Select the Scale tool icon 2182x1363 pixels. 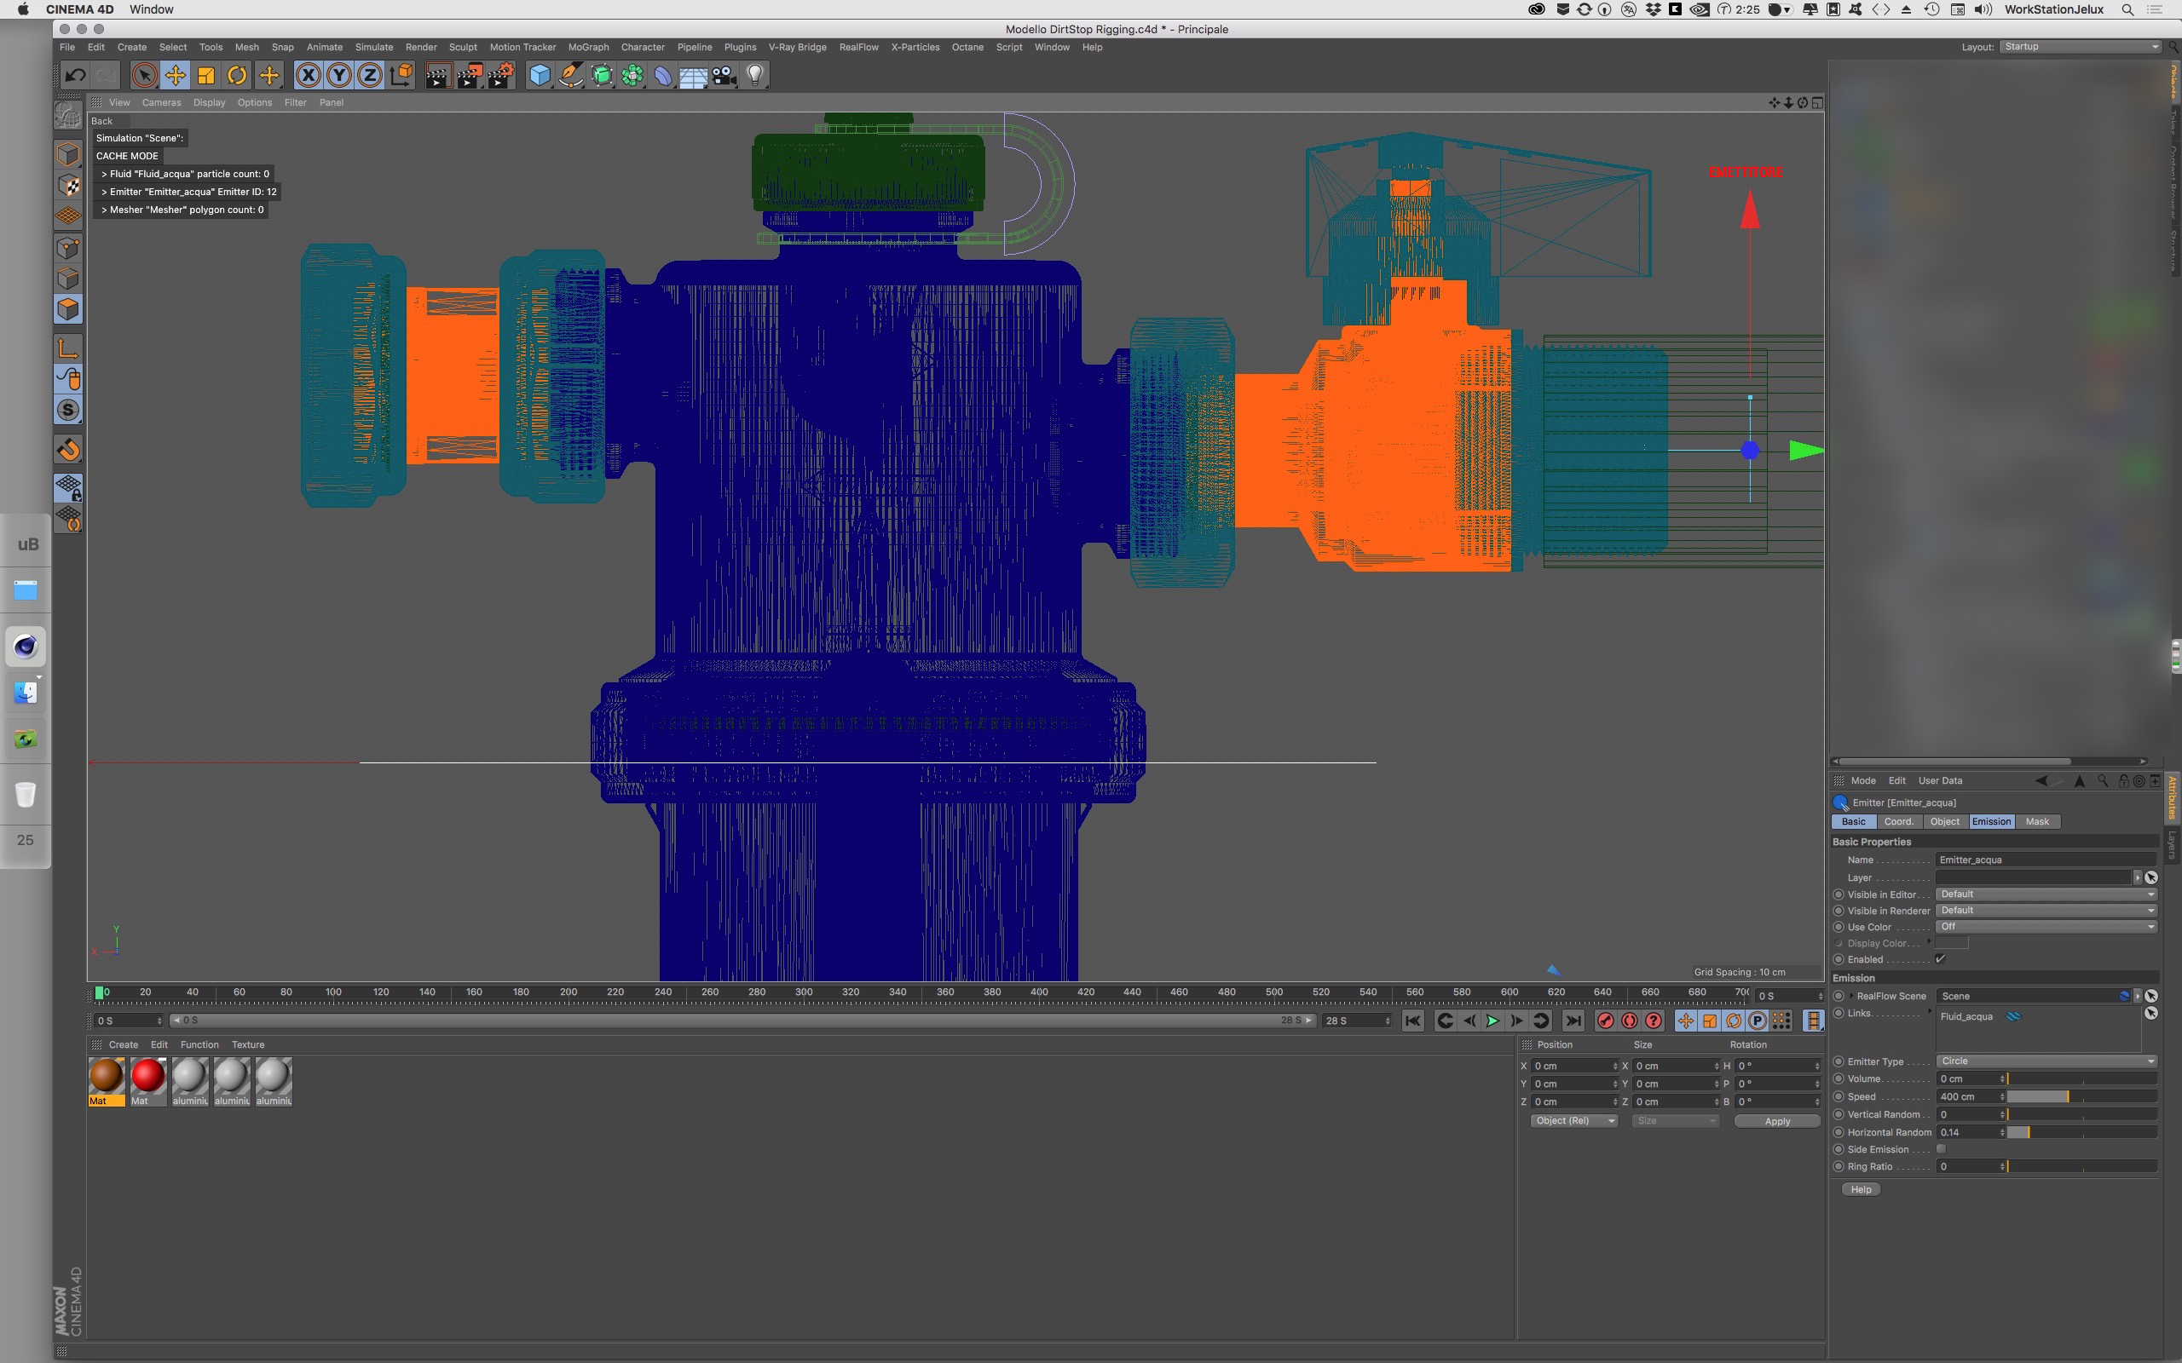click(x=206, y=76)
